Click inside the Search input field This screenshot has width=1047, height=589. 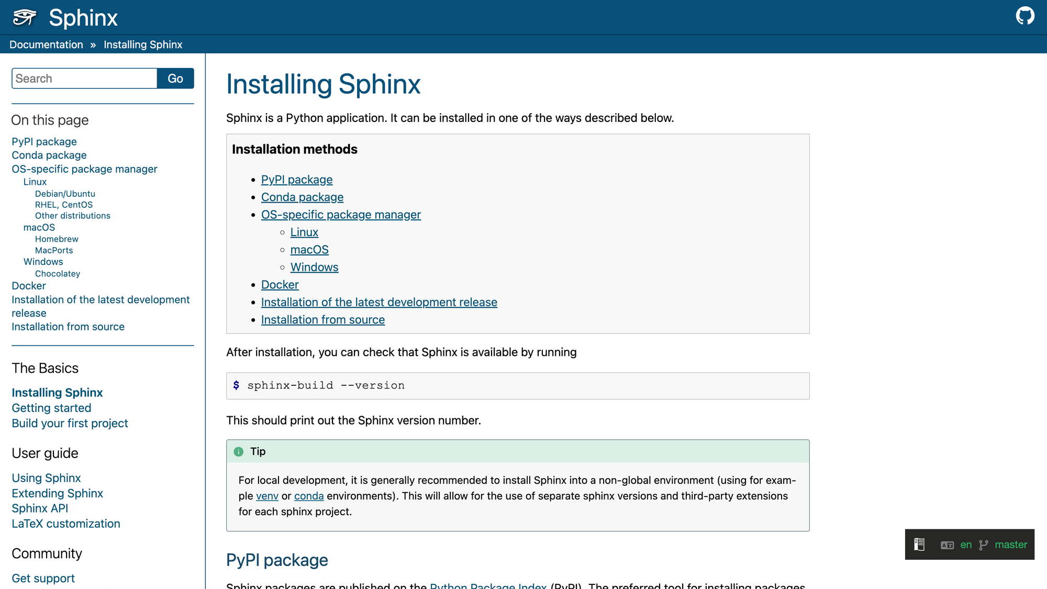tap(84, 78)
